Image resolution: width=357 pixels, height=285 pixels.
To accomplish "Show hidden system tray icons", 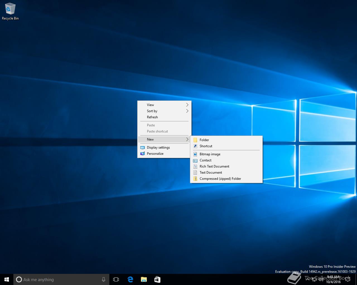I will 307,279.
